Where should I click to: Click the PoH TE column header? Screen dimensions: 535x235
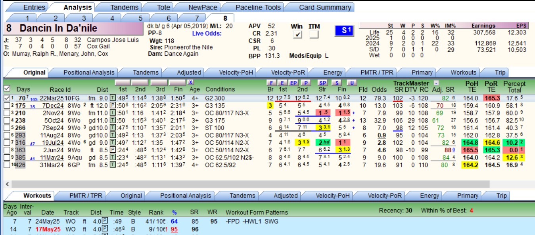click(472, 86)
